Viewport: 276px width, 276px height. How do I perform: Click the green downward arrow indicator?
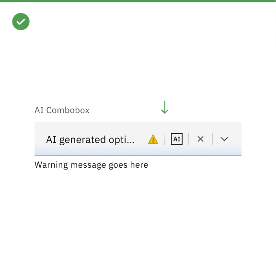[x=165, y=107]
